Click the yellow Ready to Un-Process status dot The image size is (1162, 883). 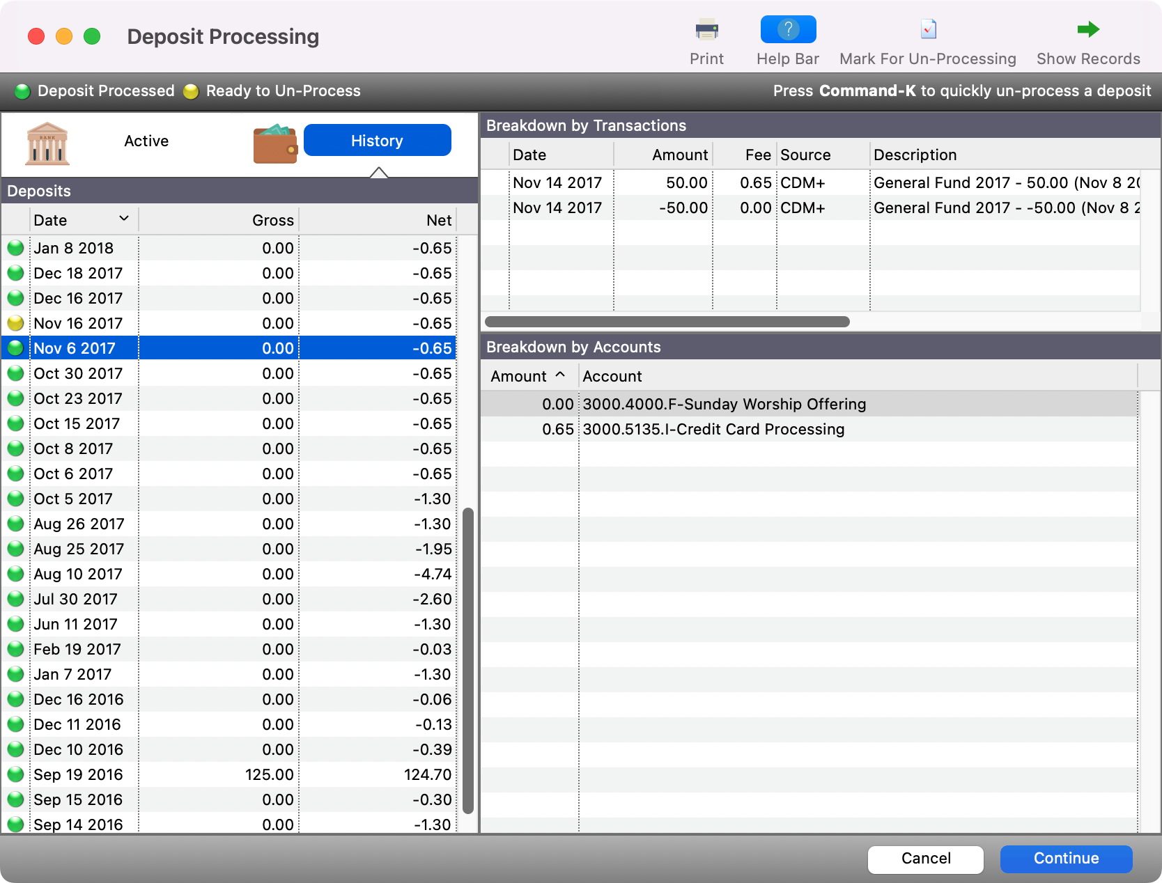tap(190, 91)
